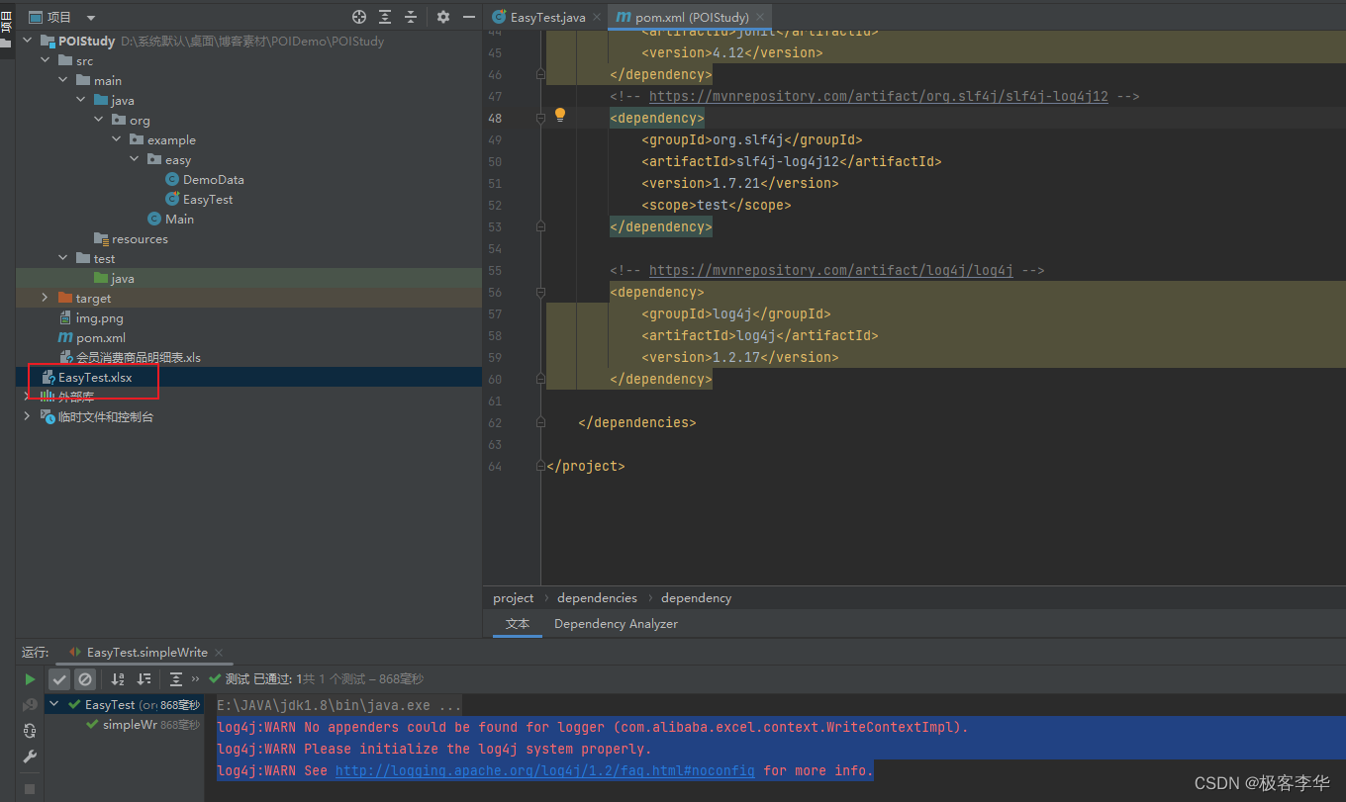
Task: Select EasyTest.xlsx in project tree
Action: point(94,377)
